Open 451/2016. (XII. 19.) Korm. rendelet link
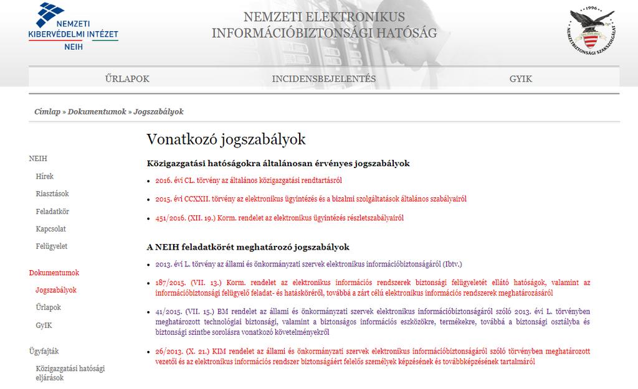The image size is (638, 389). [280, 218]
